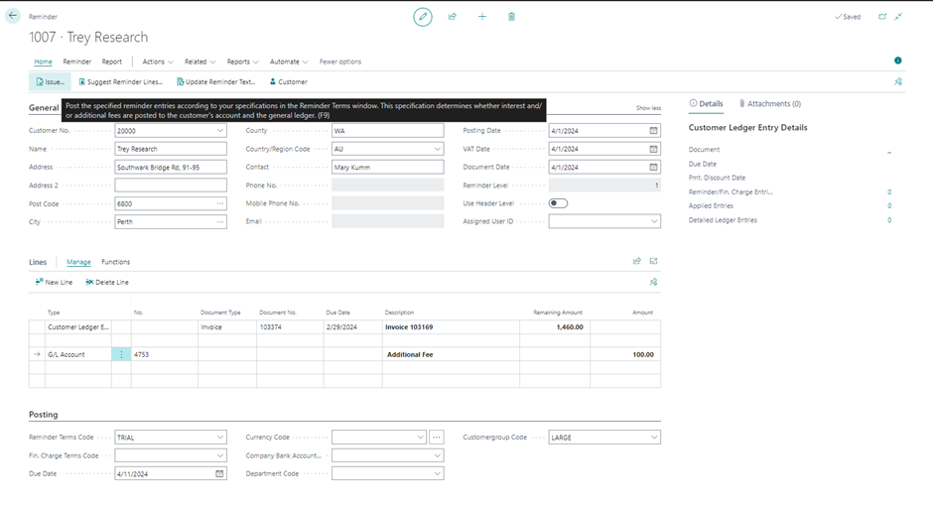Click Applied Entries count value
Screen dimensions: 933x507
(889, 206)
